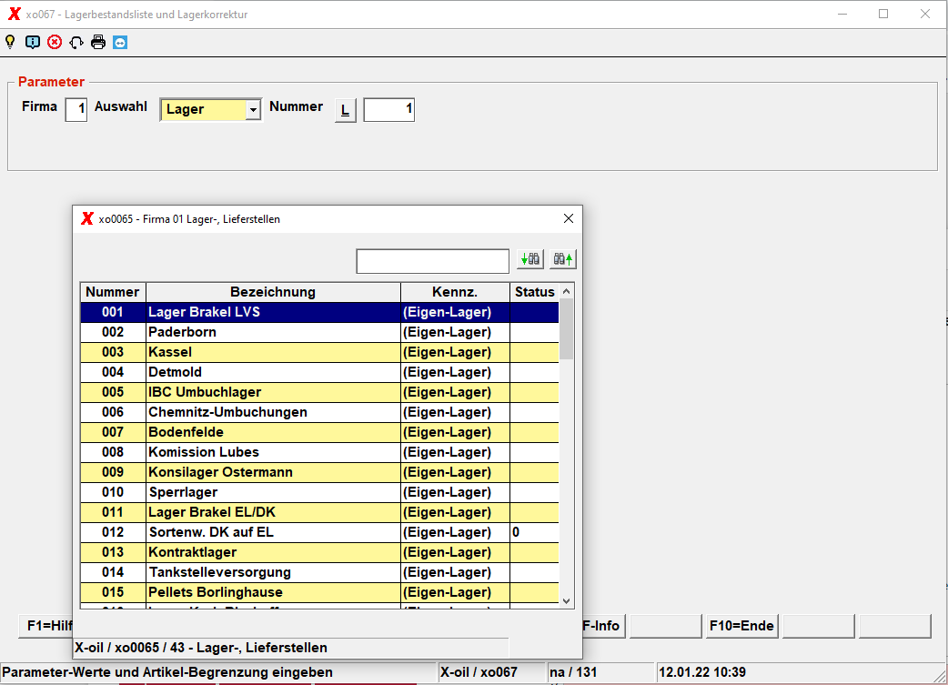948x685 pixels.
Task: Select the Kassel row
Action: [x=320, y=352]
